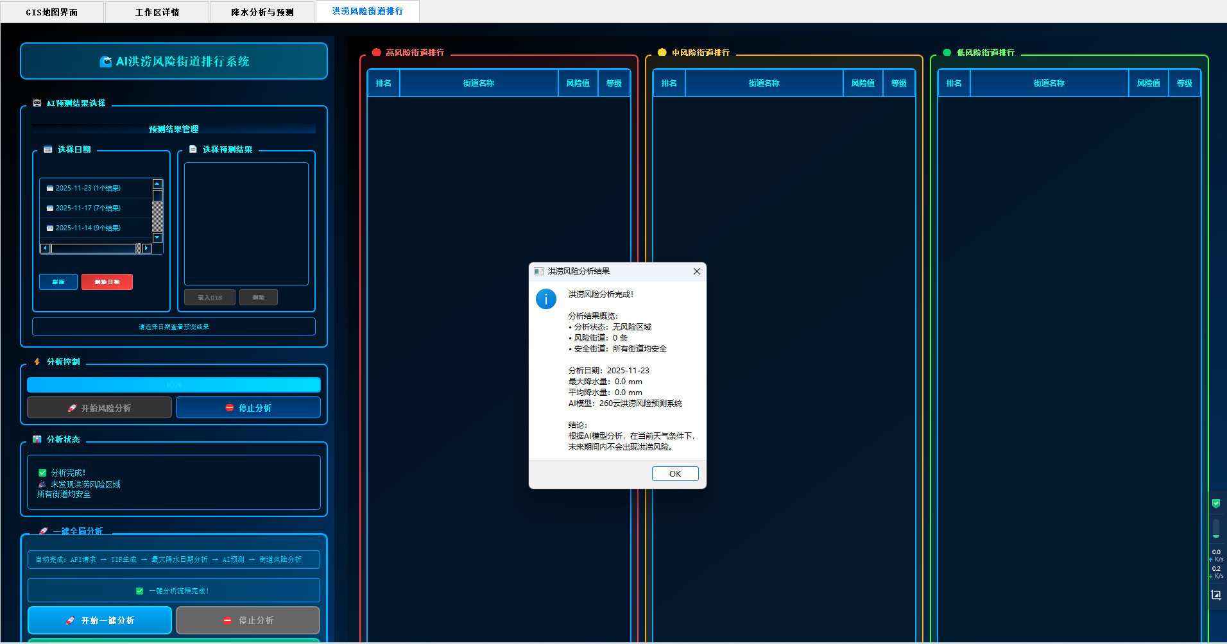Click the check mark beside 一键分析流程完成
1227x644 pixels.
(140, 591)
